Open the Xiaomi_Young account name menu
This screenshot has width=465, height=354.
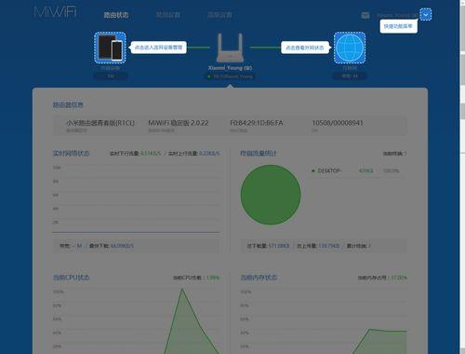pyautogui.click(x=397, y=15)
